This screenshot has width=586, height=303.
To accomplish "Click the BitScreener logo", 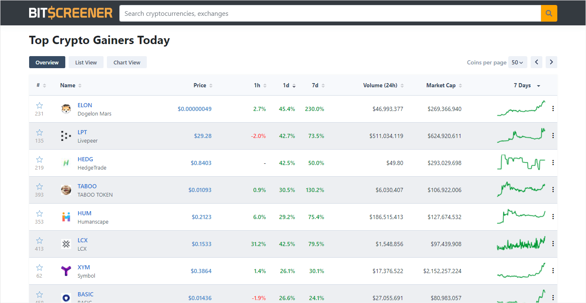I will click(70, 12).
